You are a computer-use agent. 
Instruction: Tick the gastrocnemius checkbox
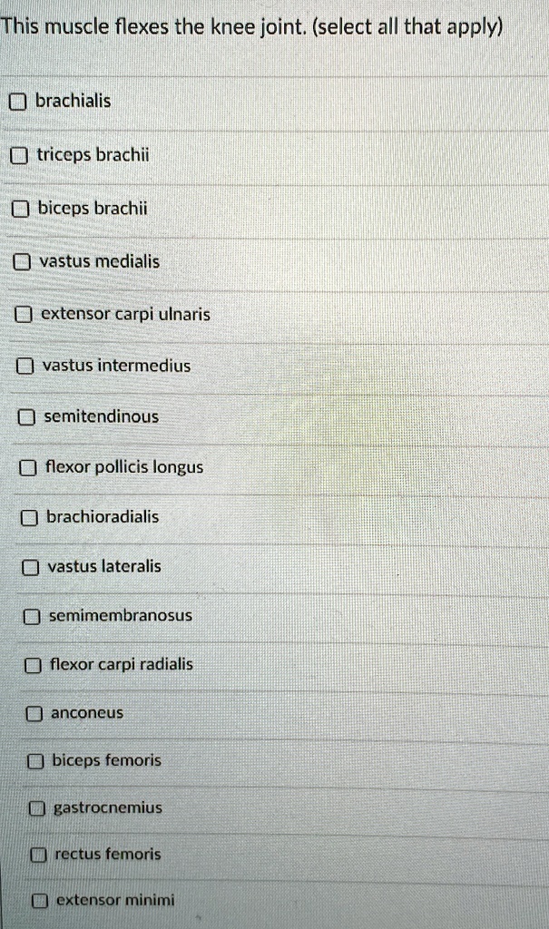click(36, 808)
